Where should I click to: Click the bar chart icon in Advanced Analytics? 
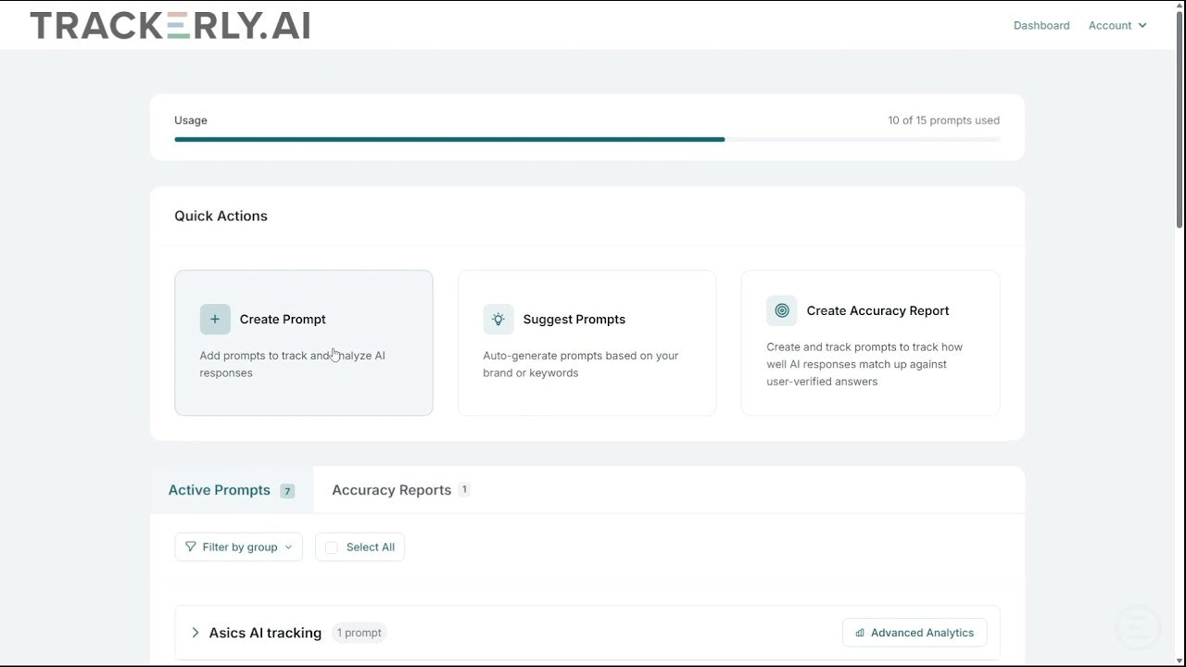(860, 633)
